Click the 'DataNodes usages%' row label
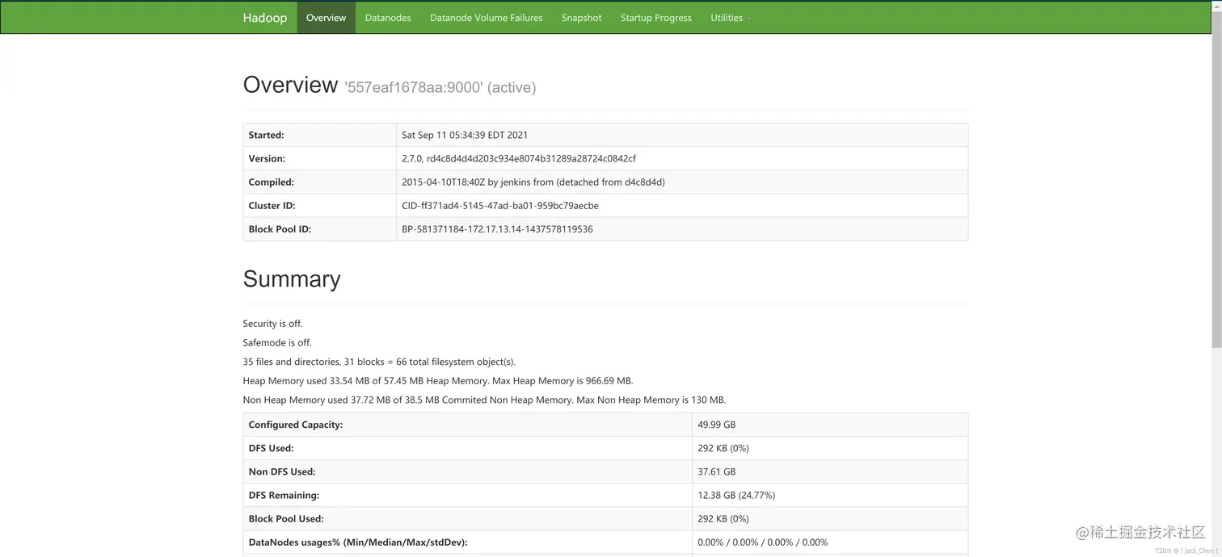 [x=358, y=542]
